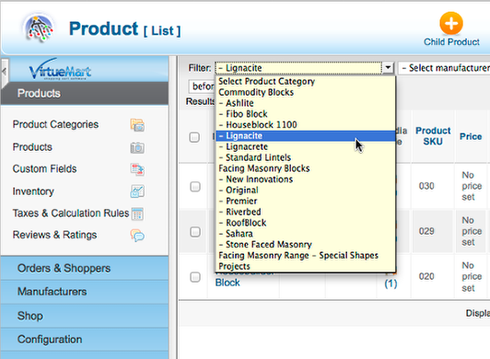The height and width of the screenshot is (359, 490).
Task: Click the Taxes & Calculation Rules calculator icon
Action: coord(137,214)
